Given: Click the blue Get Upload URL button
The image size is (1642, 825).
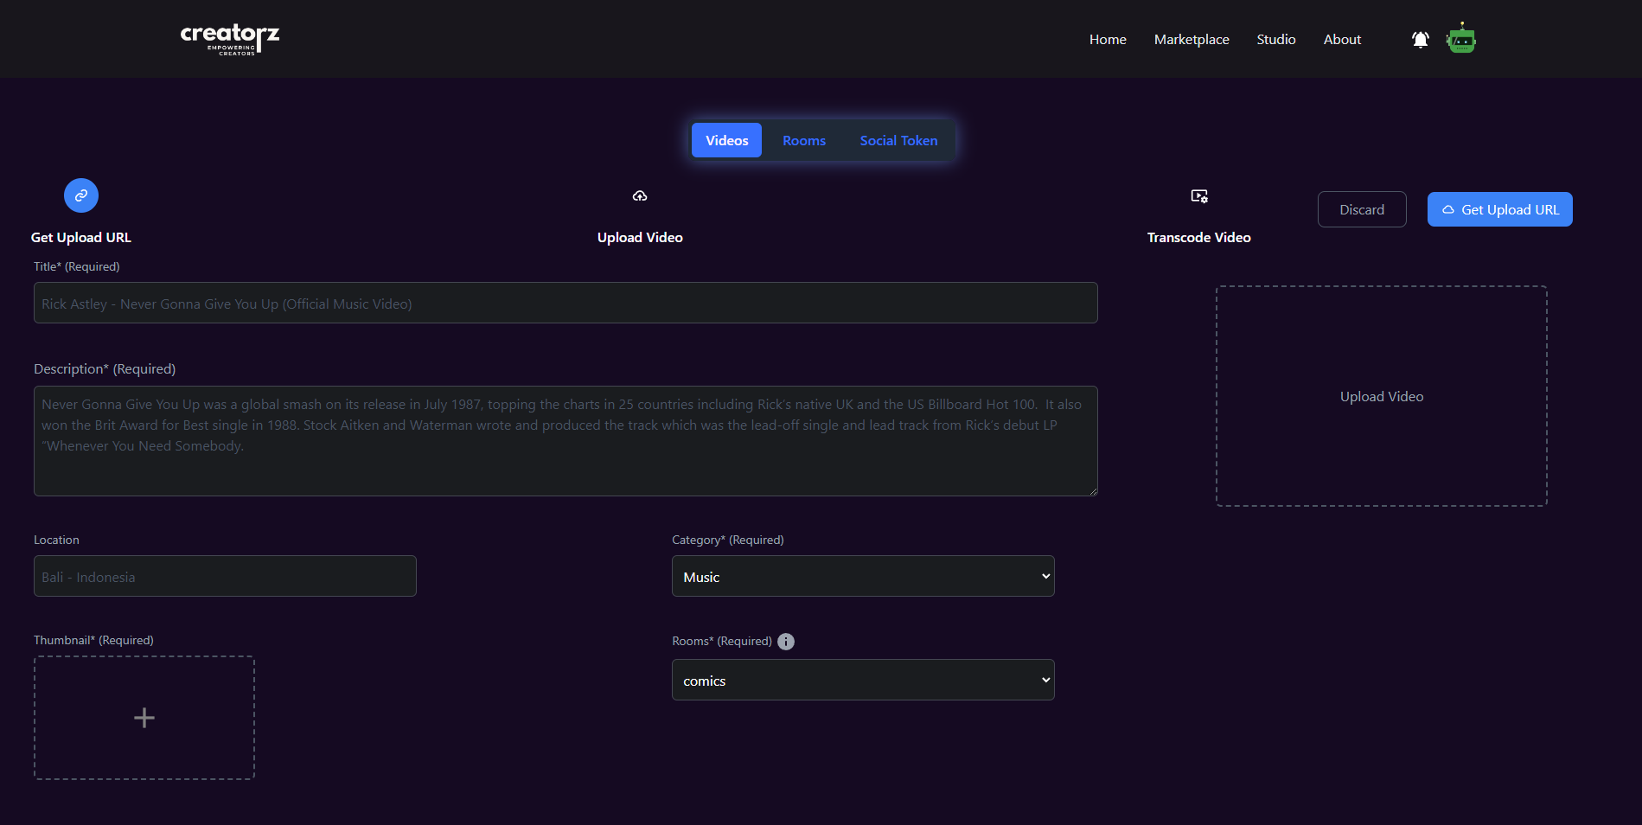Looking at the screenshot, I should pos(1500,209).
